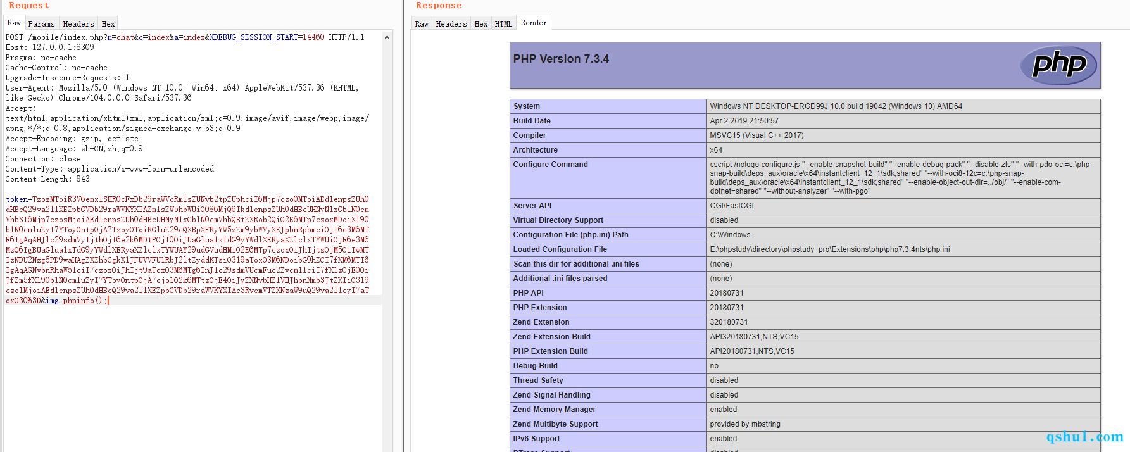Click the PHP Extension row label
This screenshot has height=452, width=1130.
pyautogui.click(x=540, y=308)
